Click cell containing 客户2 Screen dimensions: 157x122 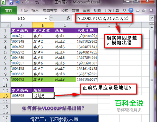pos(43,41)
